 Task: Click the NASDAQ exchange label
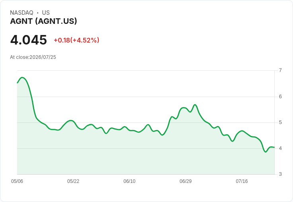(21, 13)
